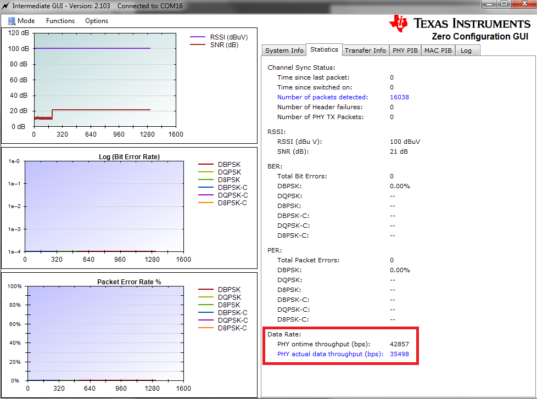Open the Options menu
Image resolution: width=537 pixels, height=399 pixels.
[96, 21]
